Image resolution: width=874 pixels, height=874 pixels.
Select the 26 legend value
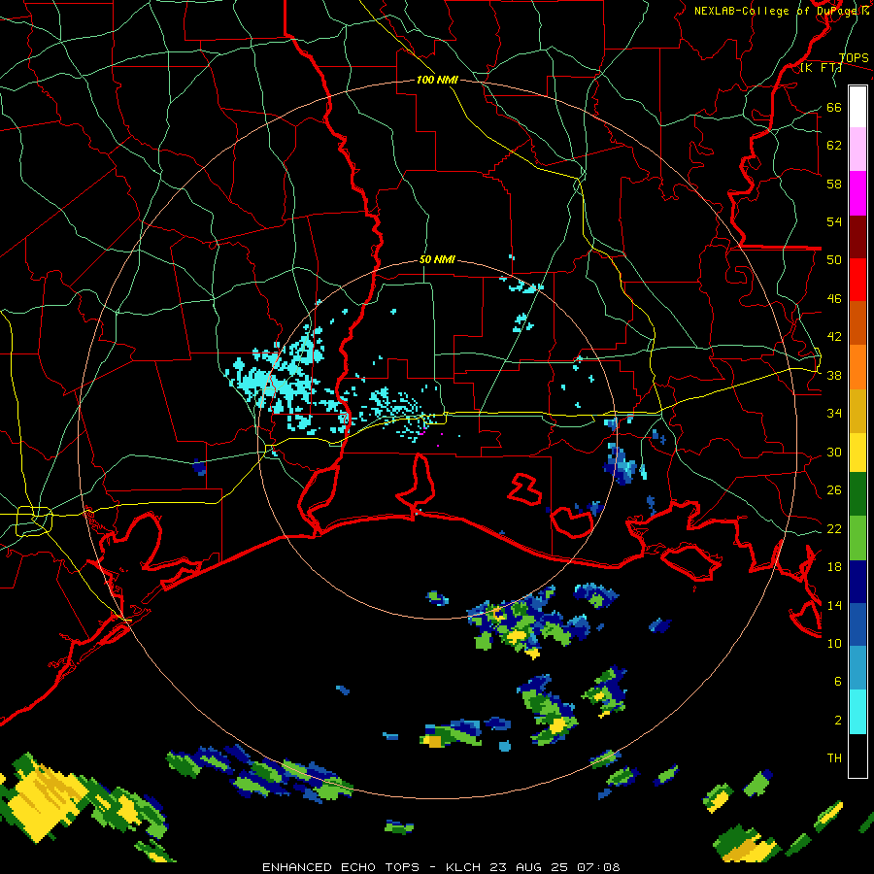834,490
